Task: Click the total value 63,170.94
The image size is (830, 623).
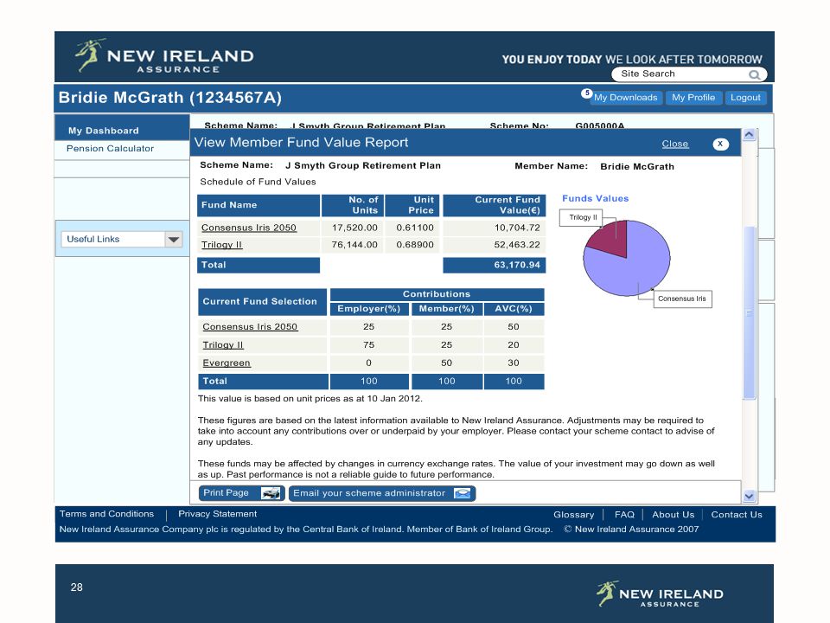Action: 517,265
